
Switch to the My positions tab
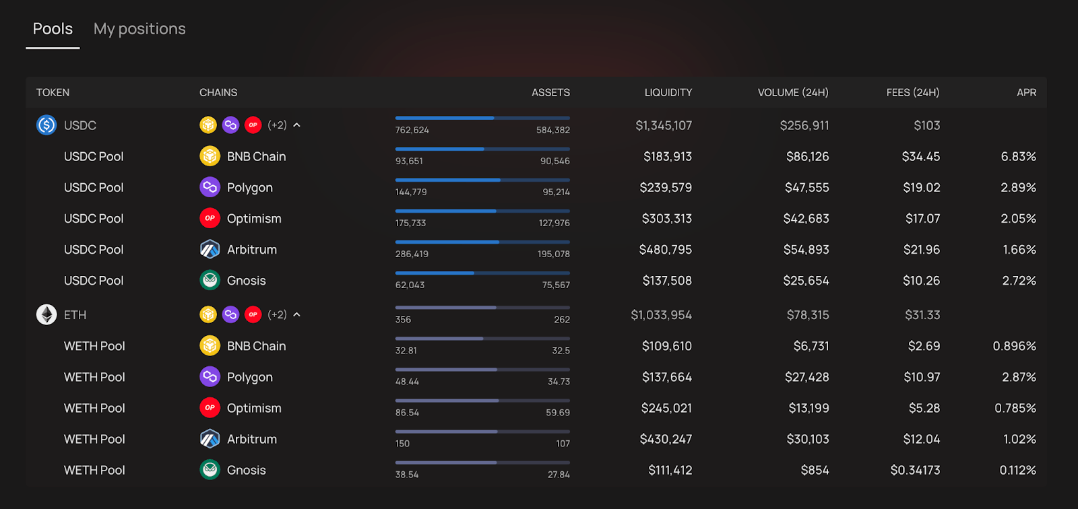pos(139,29)
